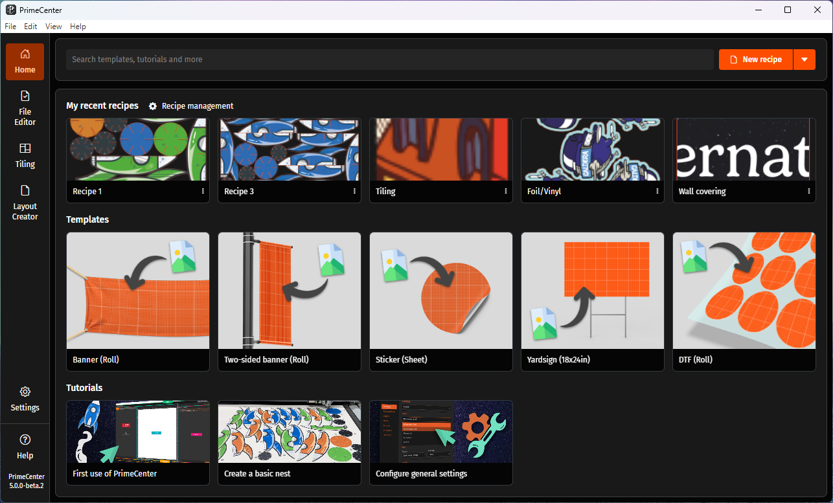Select the DTF (Roll) template
This screenshot has height=503, width=833.
point(744,302)
